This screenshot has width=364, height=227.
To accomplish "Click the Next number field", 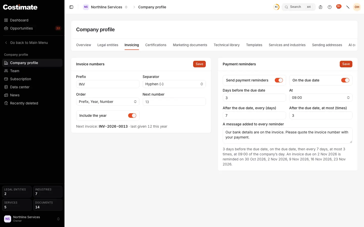I will (x=174, y=102).
